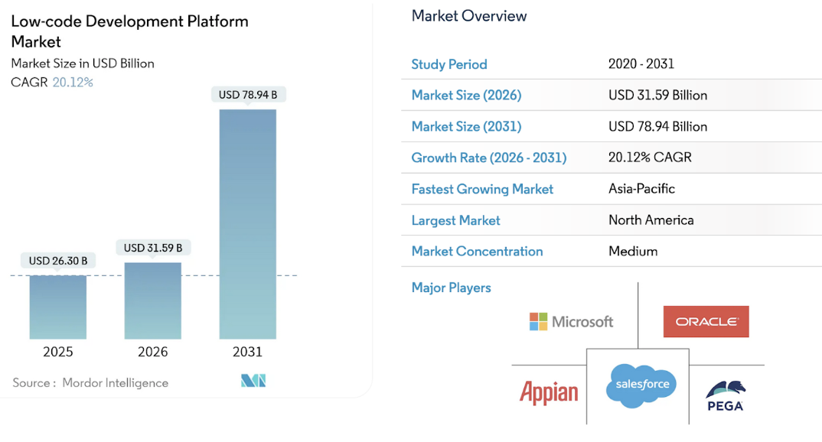Click the Growth Rate (2026 - 2031) label

[489, 158]
